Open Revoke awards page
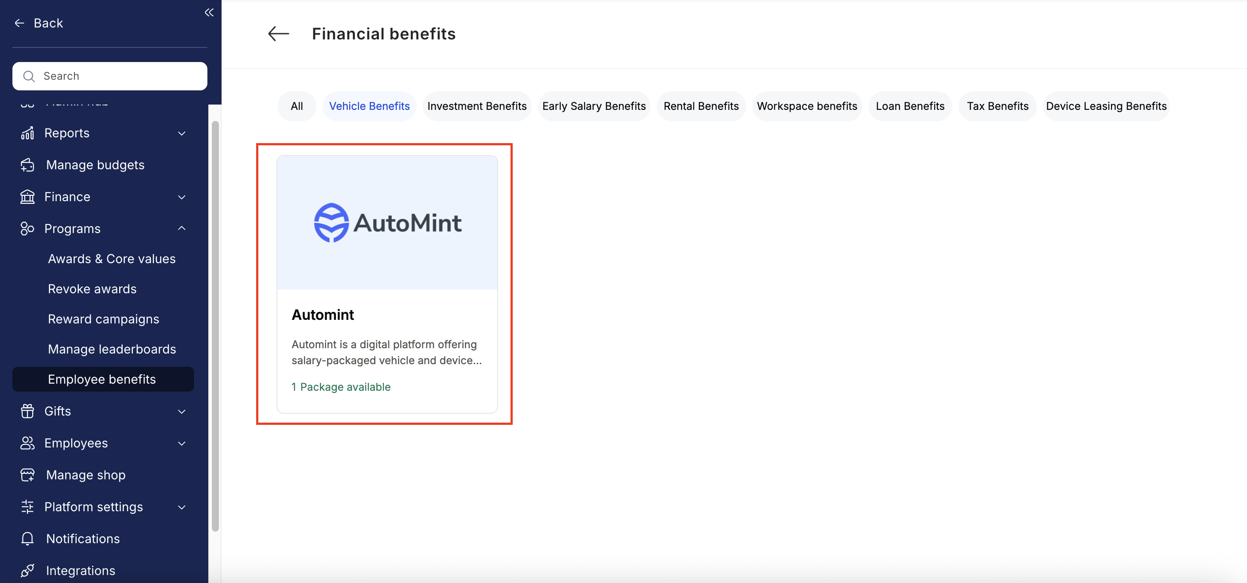This screenshot has width=1247, height=583. point(93,289)
